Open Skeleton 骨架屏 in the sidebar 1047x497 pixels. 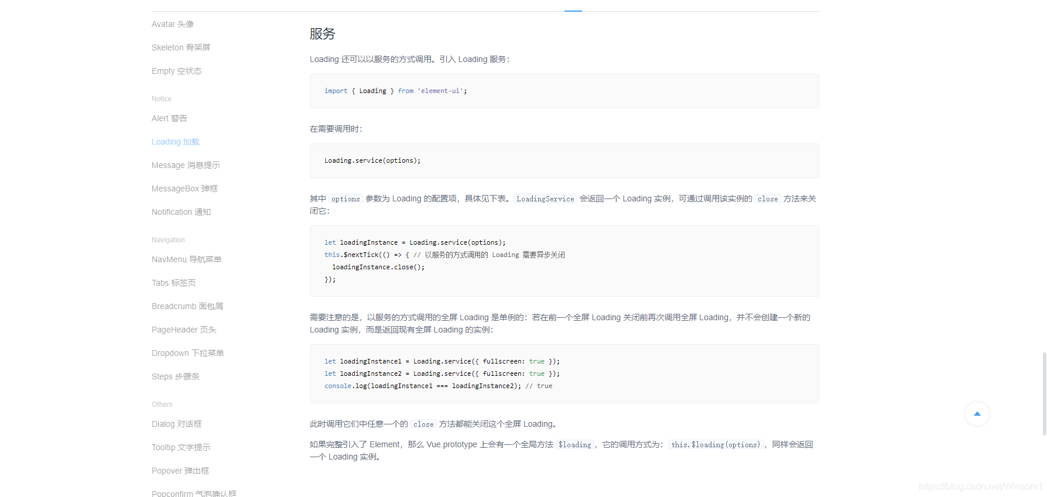(181, 47)
